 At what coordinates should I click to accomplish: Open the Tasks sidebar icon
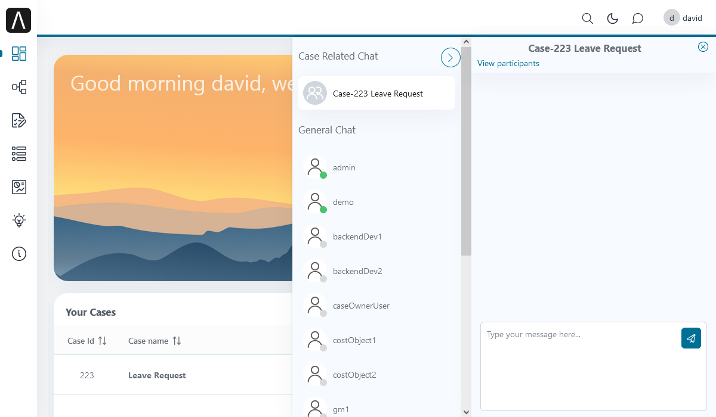[19, 120]
